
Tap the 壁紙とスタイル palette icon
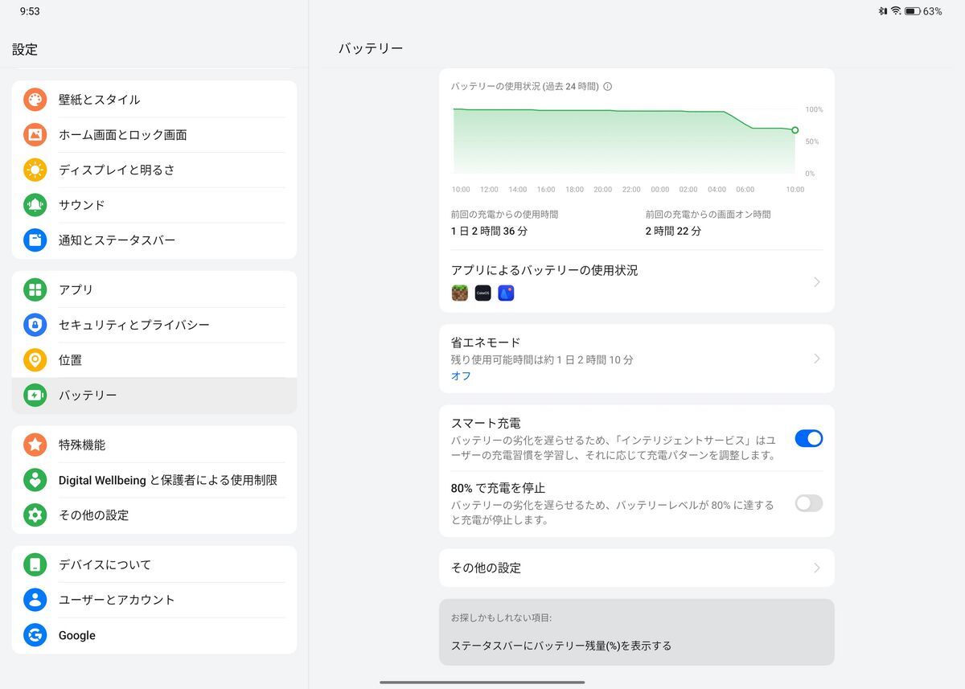click(35, 100)
